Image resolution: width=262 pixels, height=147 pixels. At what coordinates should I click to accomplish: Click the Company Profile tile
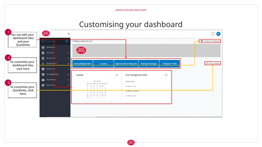pyautogui.click(x=170, y=64)
